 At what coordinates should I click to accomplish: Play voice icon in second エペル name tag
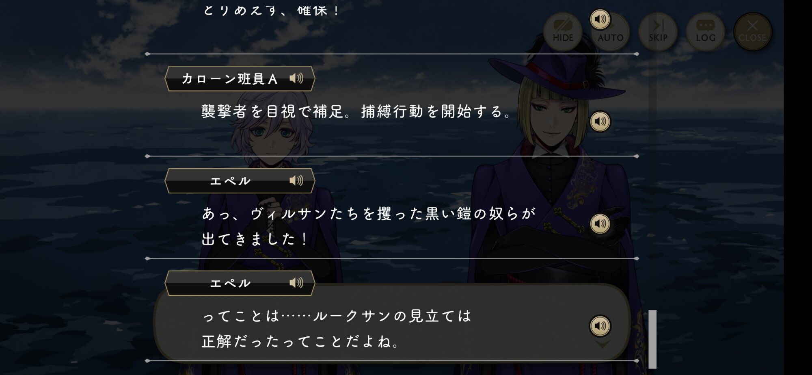point(296,283)
